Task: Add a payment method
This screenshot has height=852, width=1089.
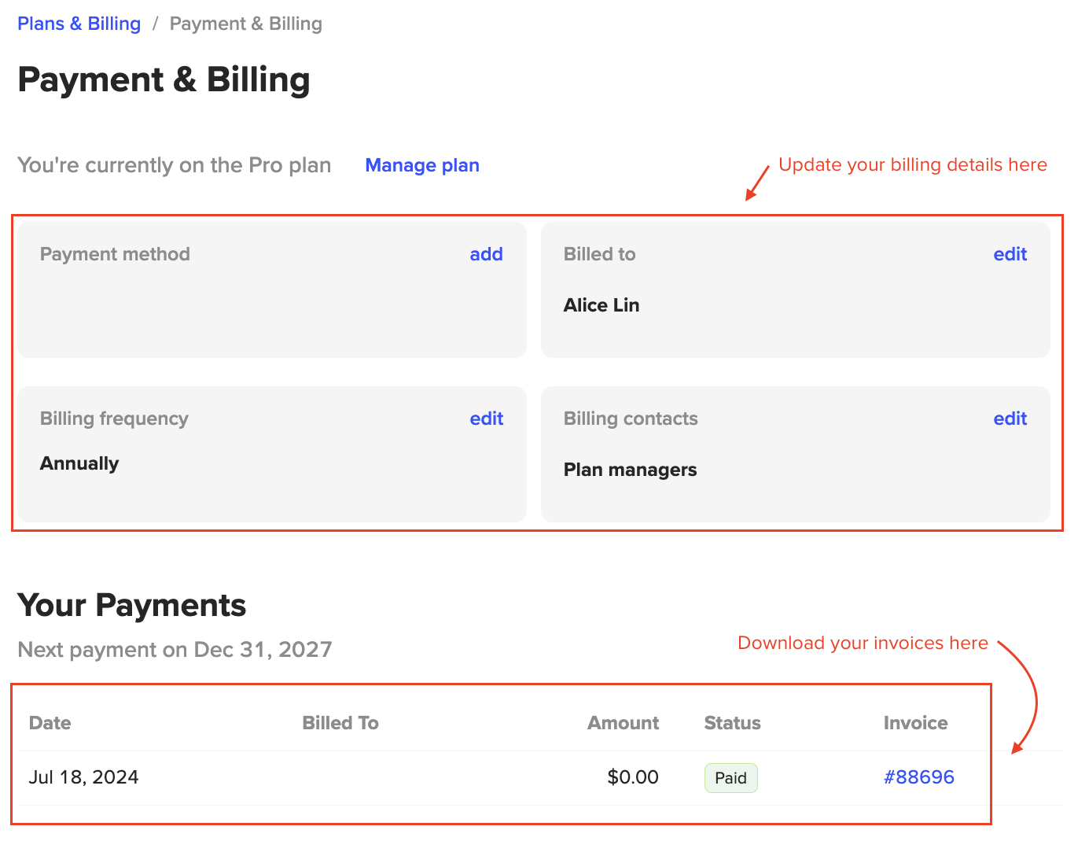Action: pyautogui.click(x=486, y=254)
